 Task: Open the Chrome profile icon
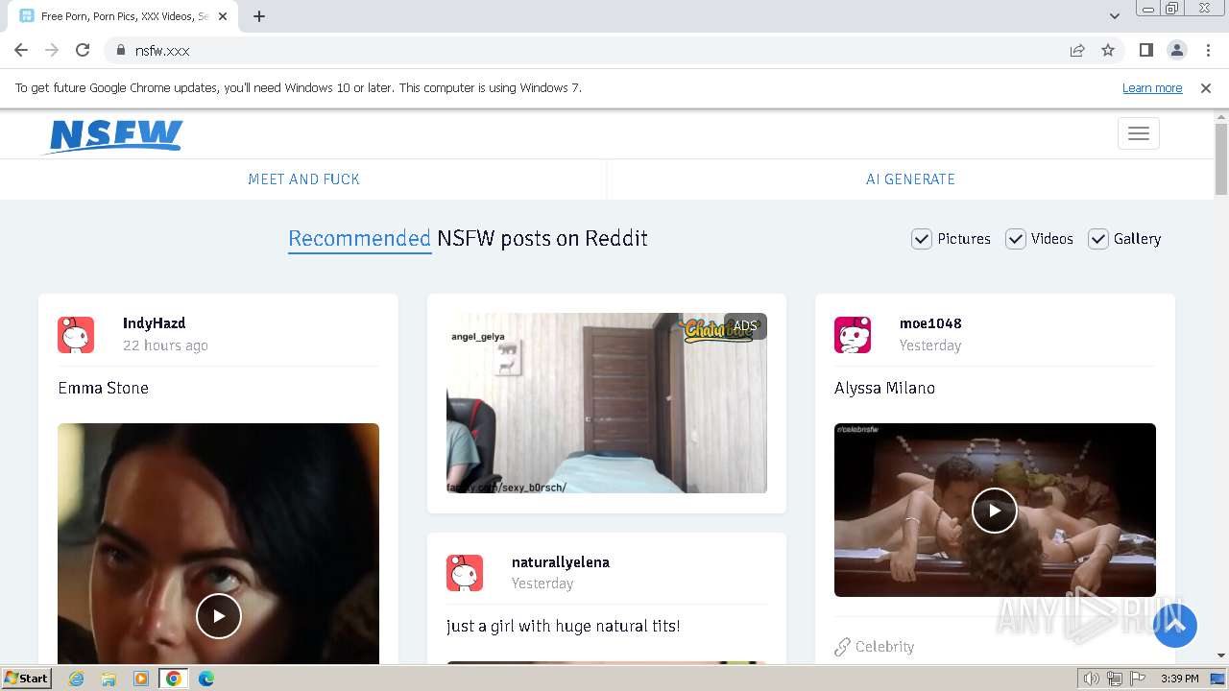coord(1176,50)
